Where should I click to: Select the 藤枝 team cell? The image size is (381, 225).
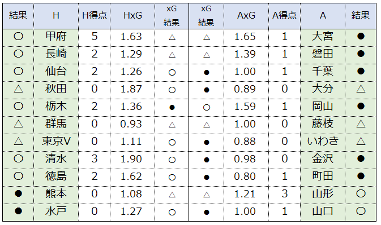pos(323,124)
